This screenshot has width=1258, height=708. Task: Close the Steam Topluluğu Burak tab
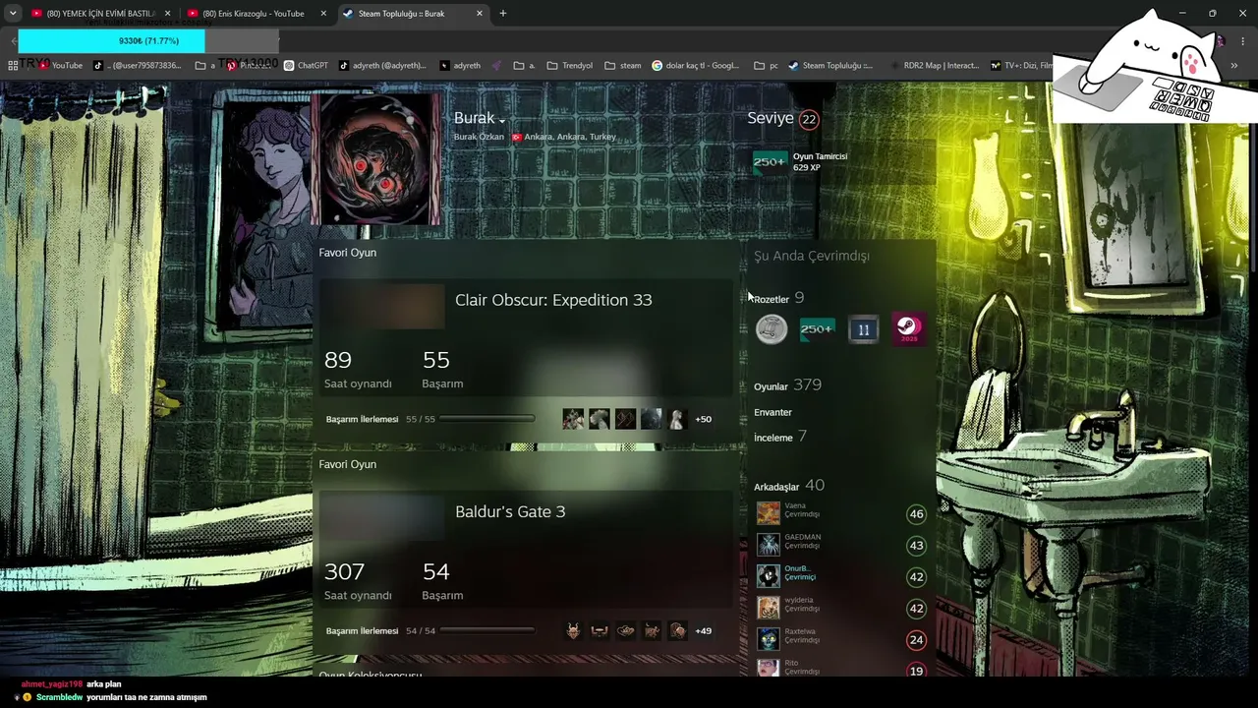tap(480, 14)
